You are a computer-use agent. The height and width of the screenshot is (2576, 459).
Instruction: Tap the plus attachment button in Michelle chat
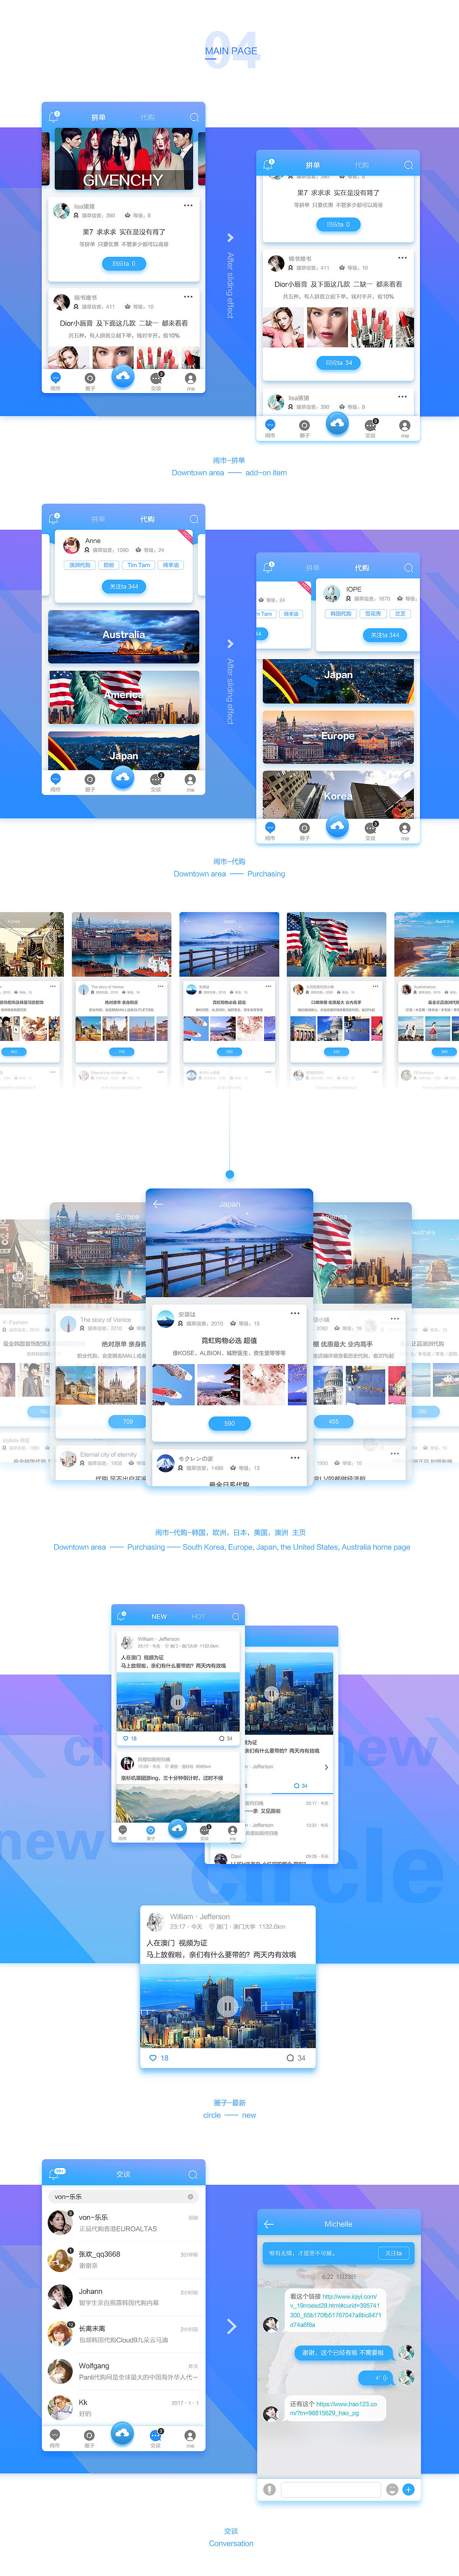click(x=408, y=2489)
